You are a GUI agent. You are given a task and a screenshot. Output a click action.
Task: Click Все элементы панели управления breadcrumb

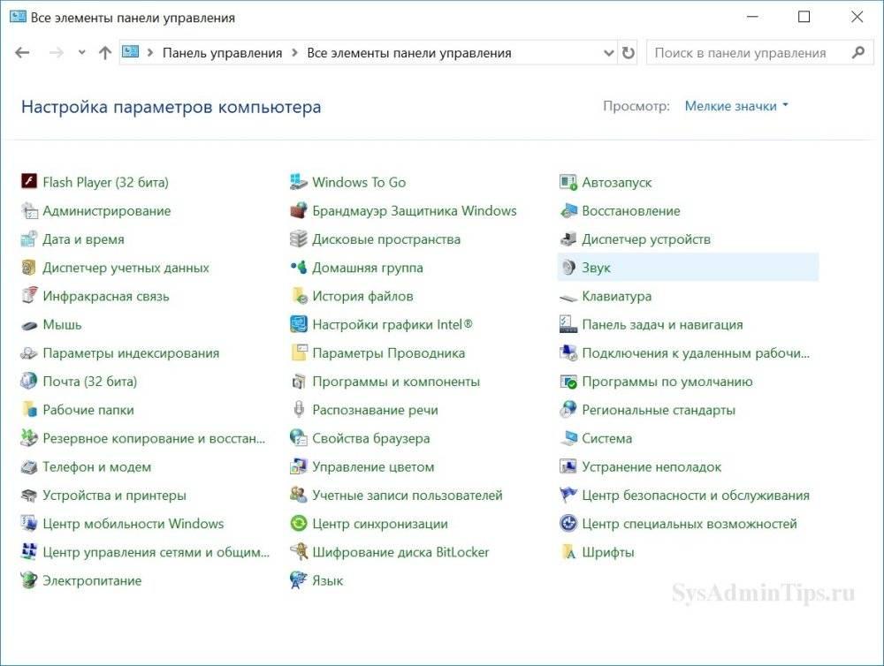(409, 53)
